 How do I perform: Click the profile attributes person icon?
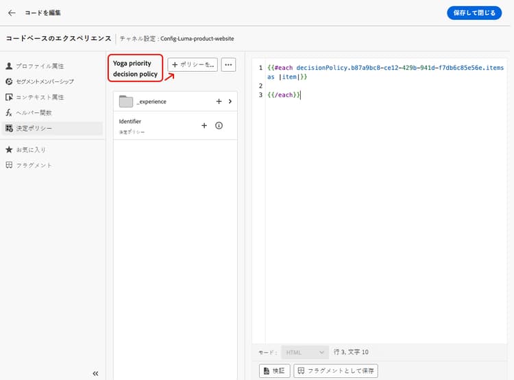9,66
